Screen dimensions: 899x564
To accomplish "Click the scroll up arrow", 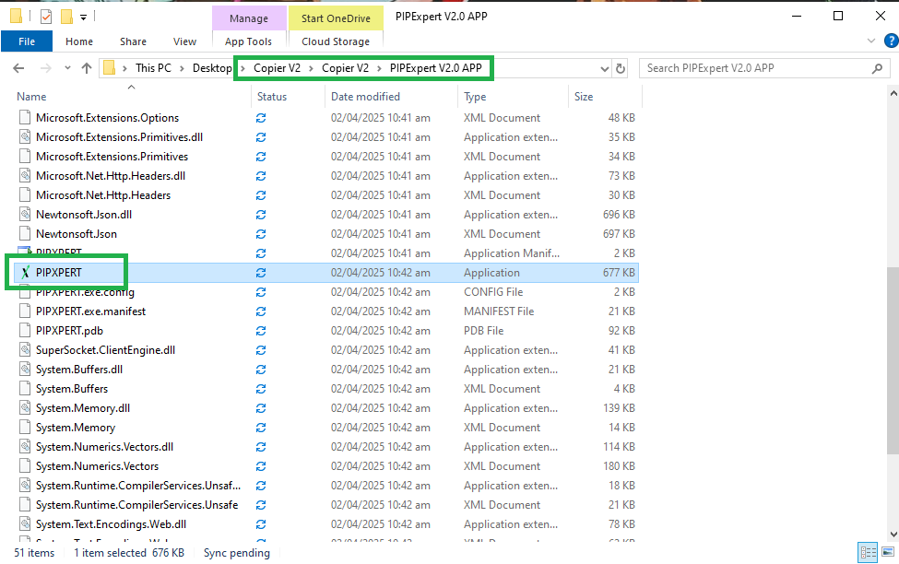I will pyautogui.click(x=893, y=93).
